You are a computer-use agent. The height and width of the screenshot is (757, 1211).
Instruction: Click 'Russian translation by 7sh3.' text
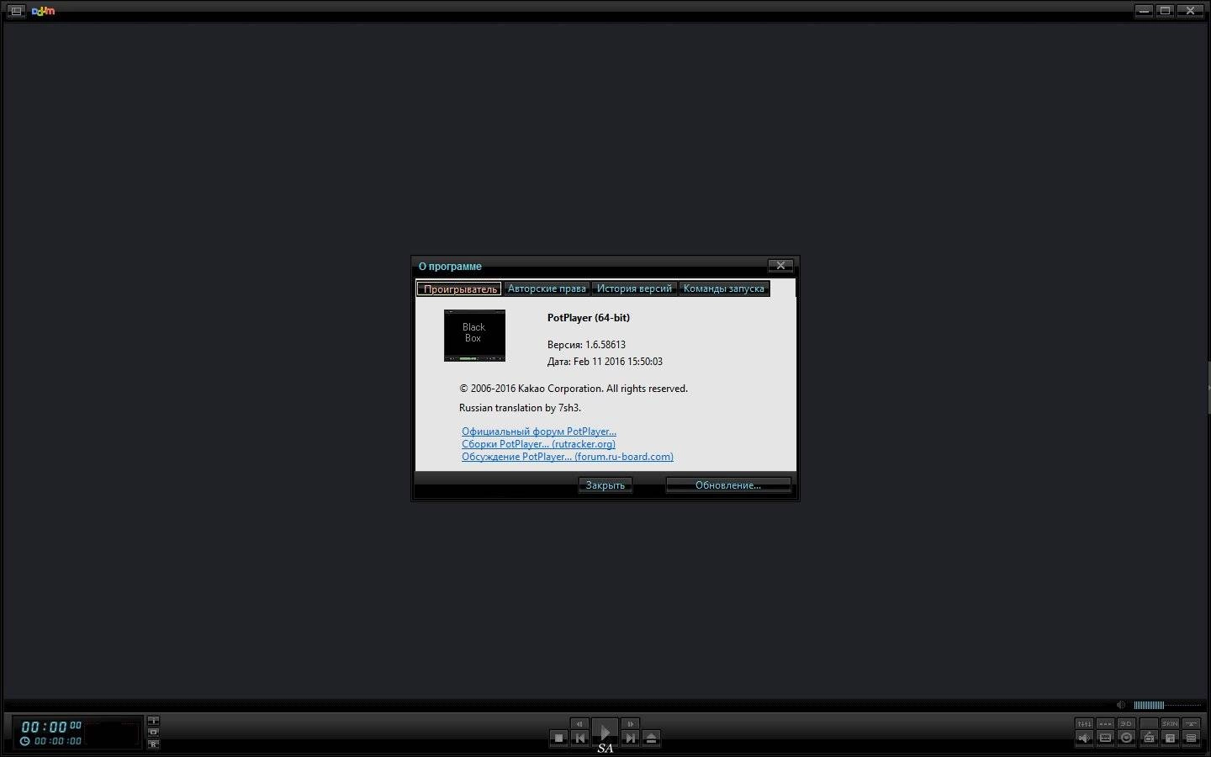tap(520, 408)
